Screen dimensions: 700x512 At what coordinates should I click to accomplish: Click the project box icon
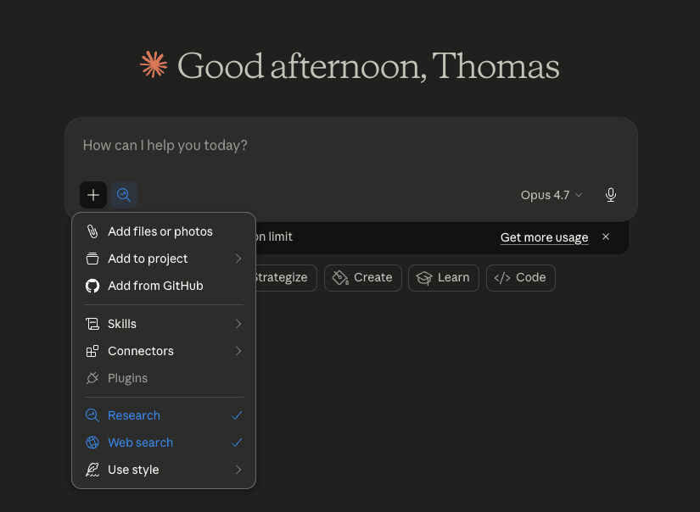click(x=92, y=259)
